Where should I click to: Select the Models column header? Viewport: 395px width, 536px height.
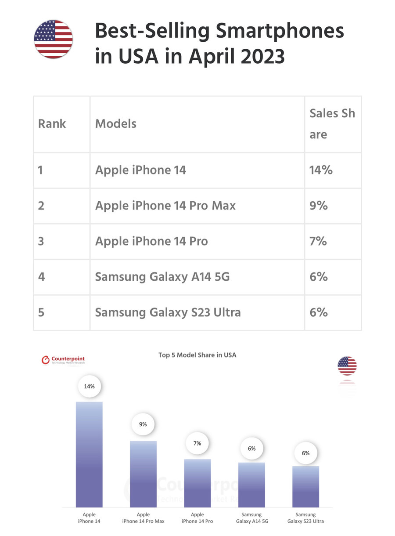[116, 124]
